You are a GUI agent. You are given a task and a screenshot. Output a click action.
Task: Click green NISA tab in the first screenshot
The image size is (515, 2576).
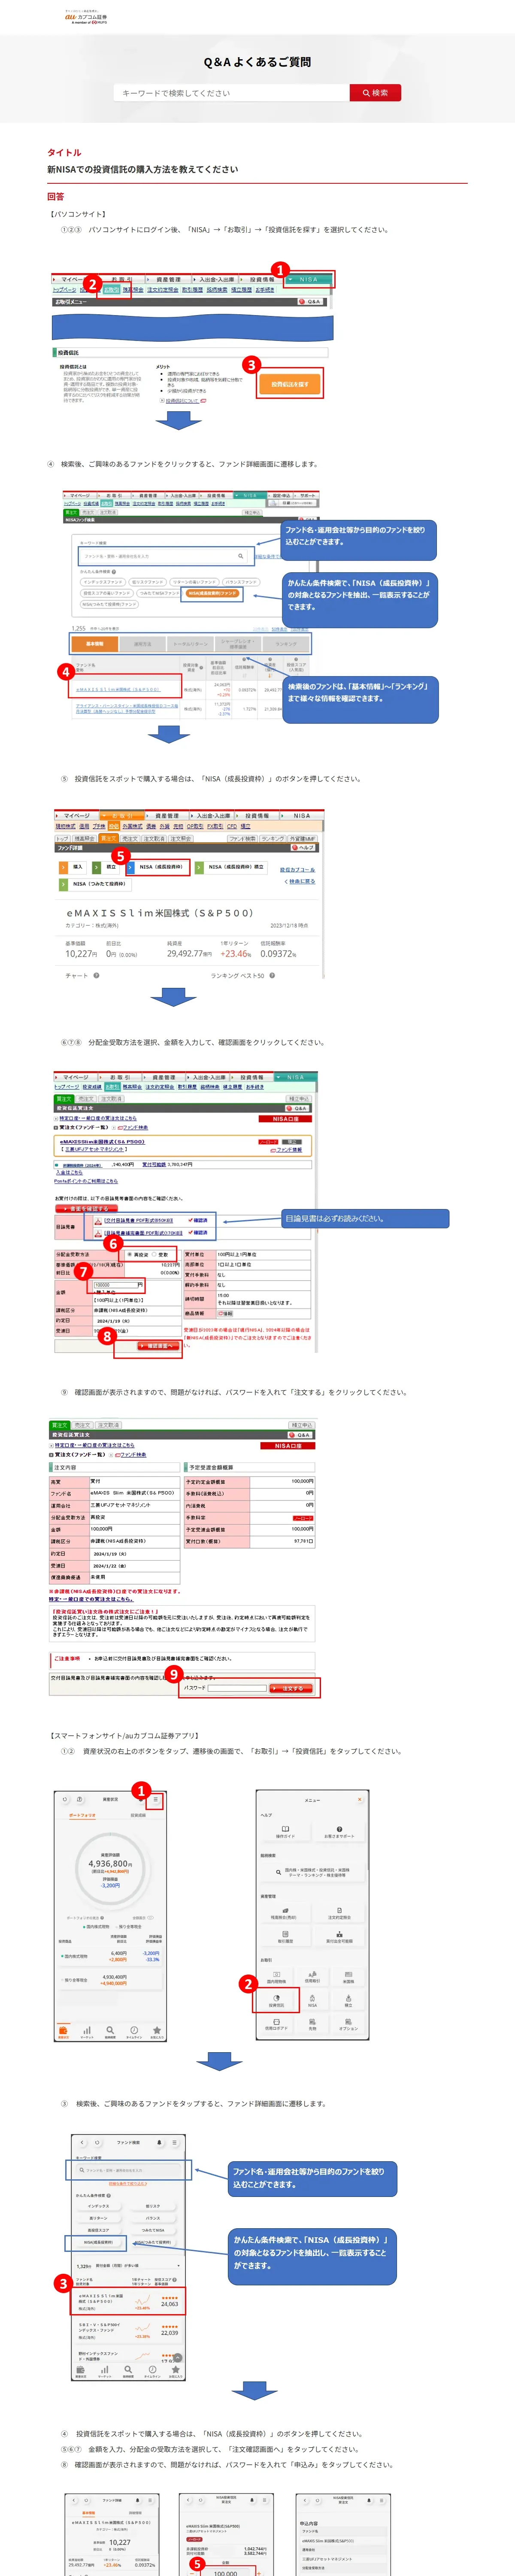click(308, 279)
